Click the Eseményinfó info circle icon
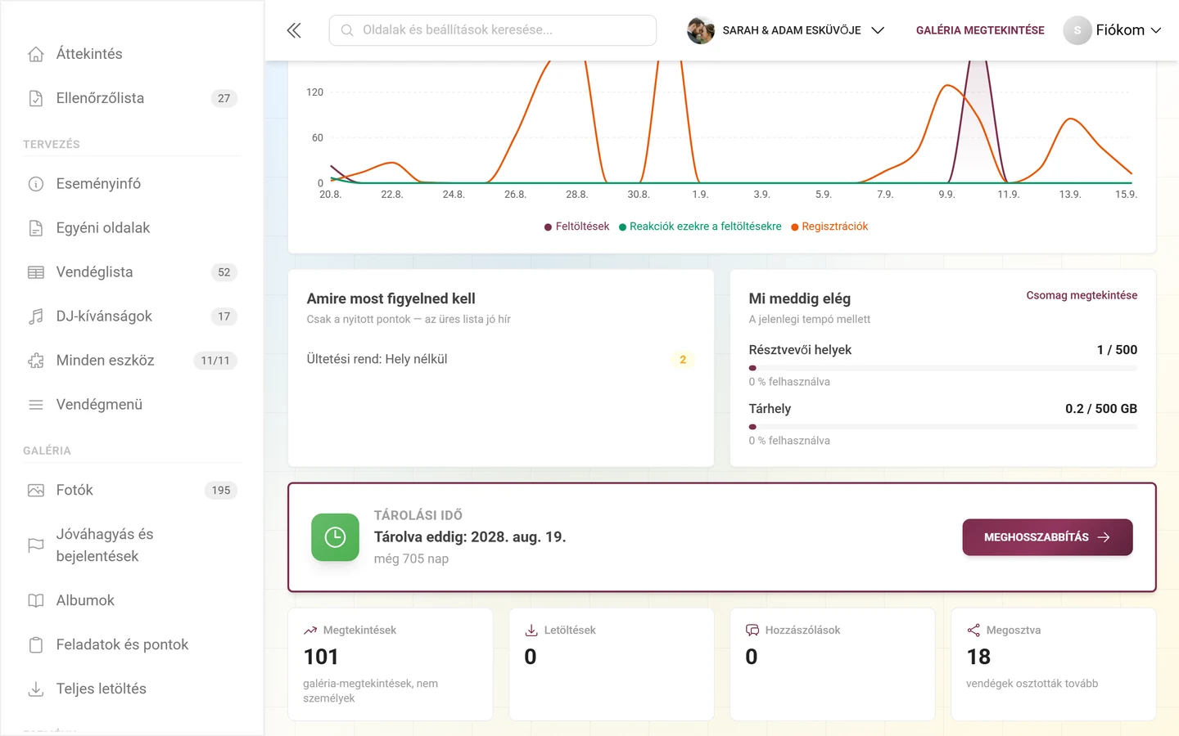The image size is (1179, 736). click(36, 184)
